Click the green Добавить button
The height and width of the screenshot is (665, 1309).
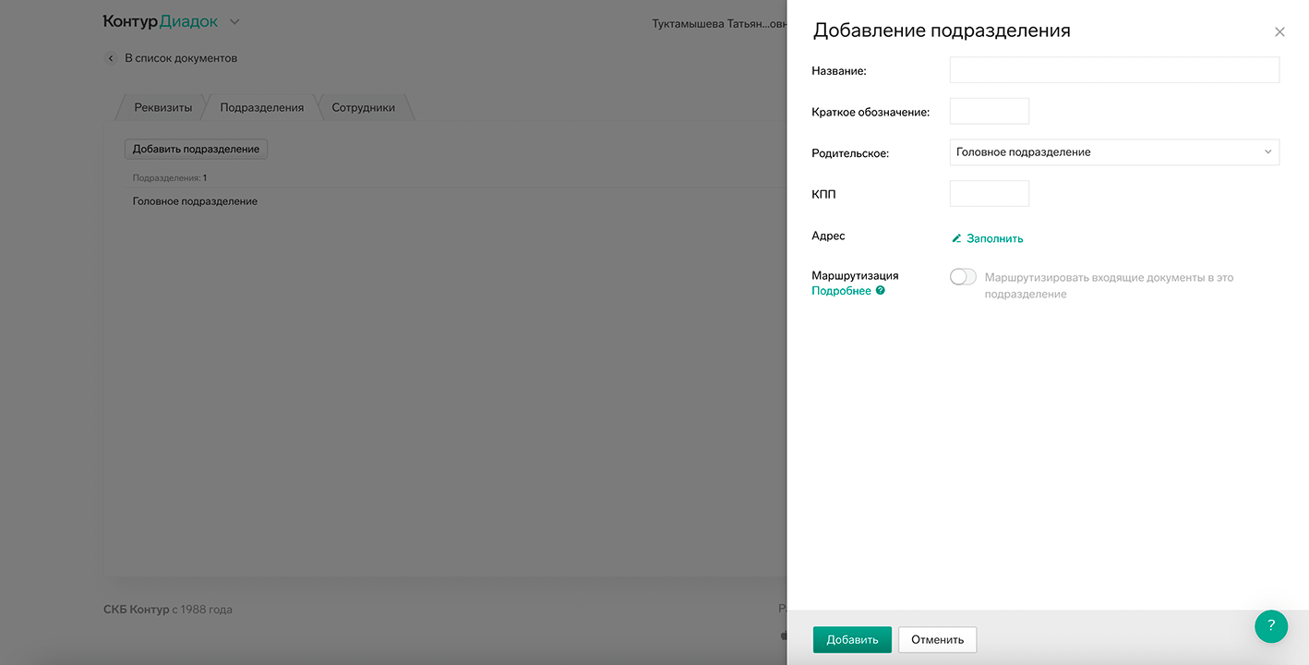851,639
